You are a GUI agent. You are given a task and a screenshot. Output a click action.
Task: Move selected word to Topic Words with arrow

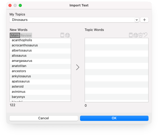pyautogui.click(x=77, y=67)
